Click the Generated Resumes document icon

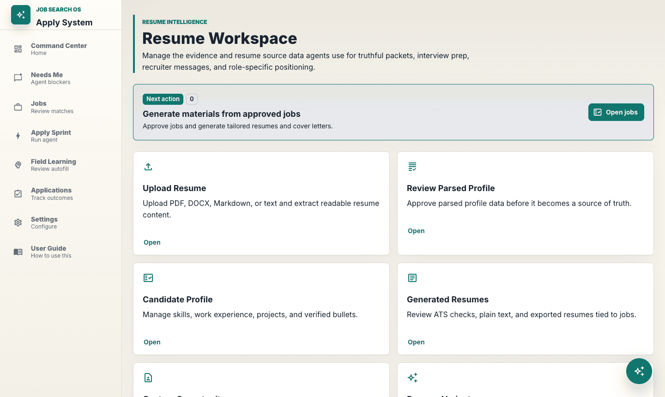[x=412, y=278]
